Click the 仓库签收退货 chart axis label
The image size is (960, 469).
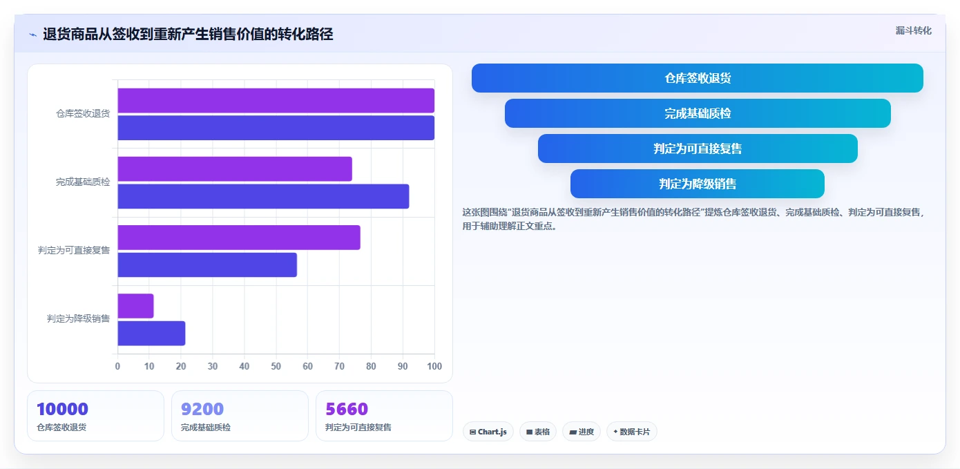click(83, 113)
